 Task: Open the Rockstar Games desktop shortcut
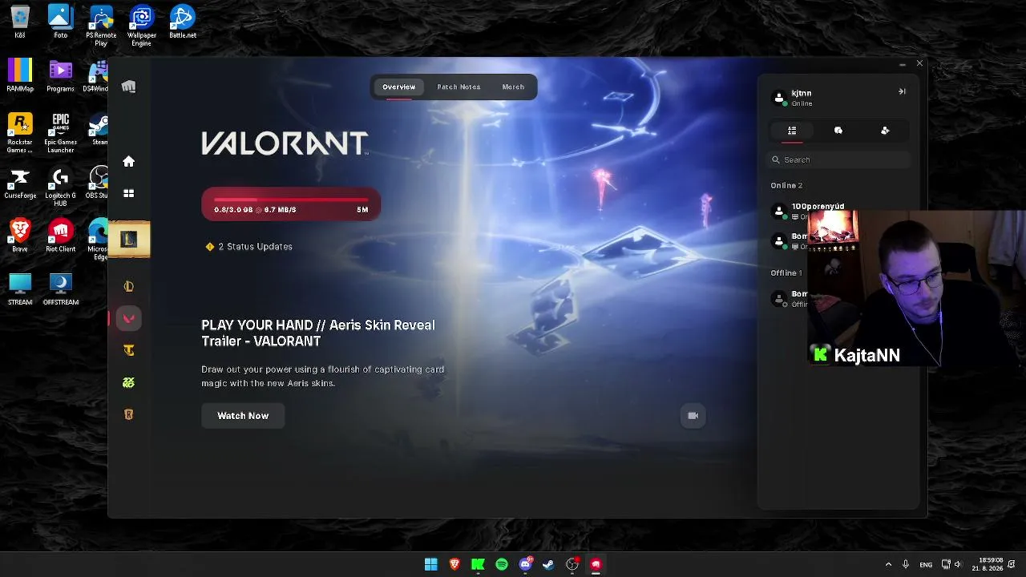coord(20,132)
